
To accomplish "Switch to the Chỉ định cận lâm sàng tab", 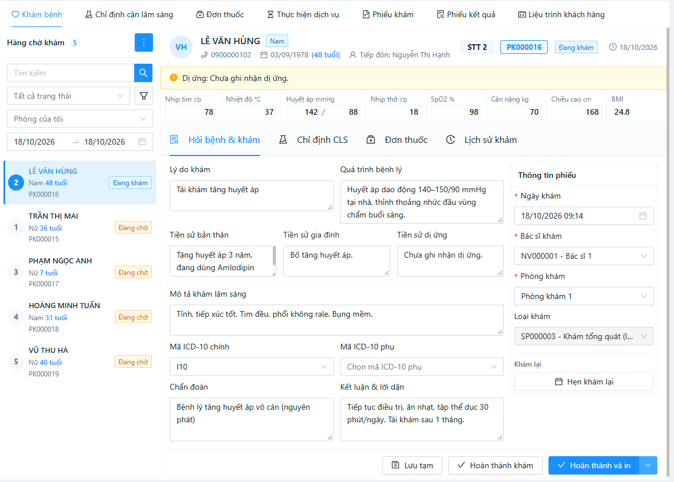I will point(129,15).
